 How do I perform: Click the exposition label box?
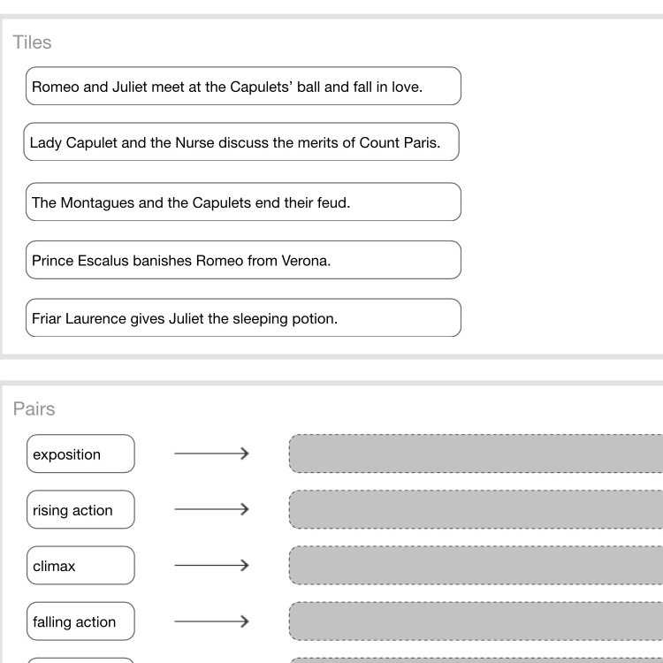click(x=80, y=454)
